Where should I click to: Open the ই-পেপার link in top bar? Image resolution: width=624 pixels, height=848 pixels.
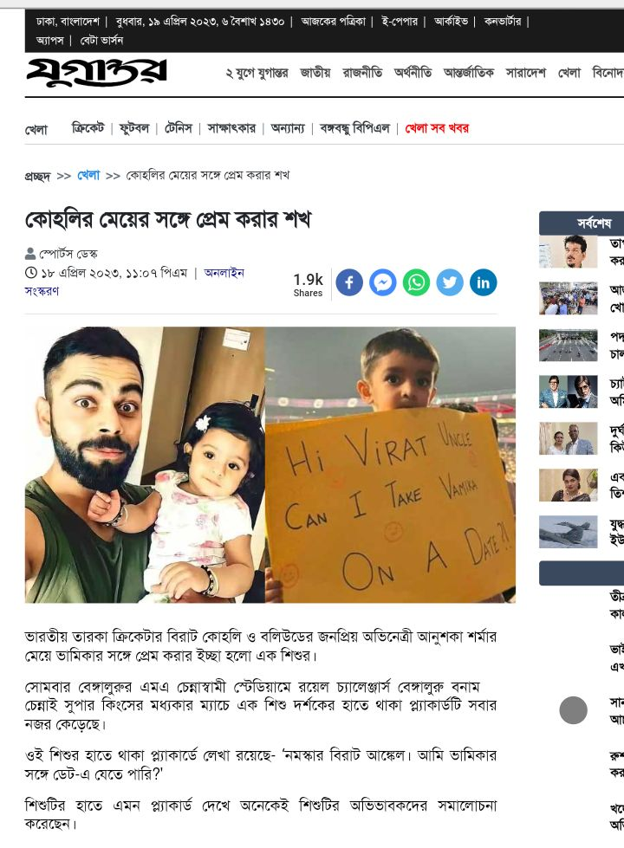coord(400,22)
